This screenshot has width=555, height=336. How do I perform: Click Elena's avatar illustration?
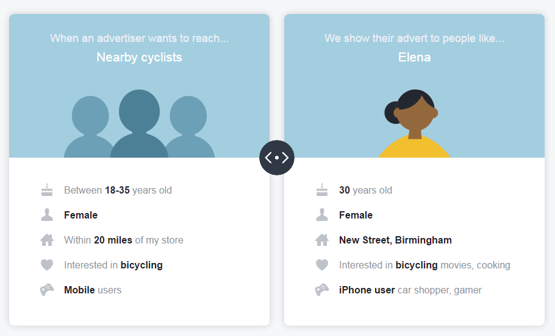[x=414, y=124]
